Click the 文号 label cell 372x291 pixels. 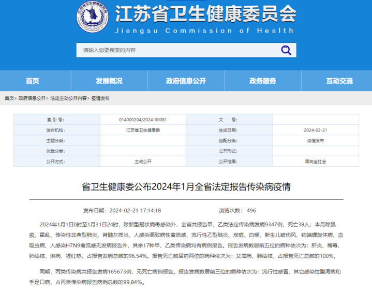[229, 120]
